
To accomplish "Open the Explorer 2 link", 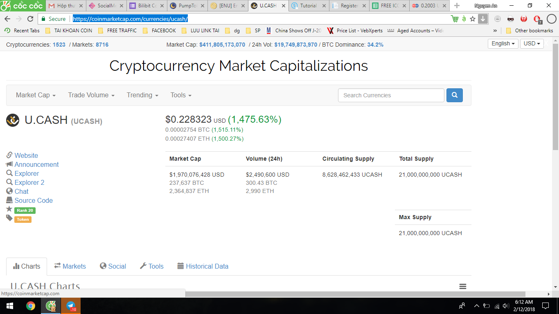I will pyautogui.click(x=29, y=183).
